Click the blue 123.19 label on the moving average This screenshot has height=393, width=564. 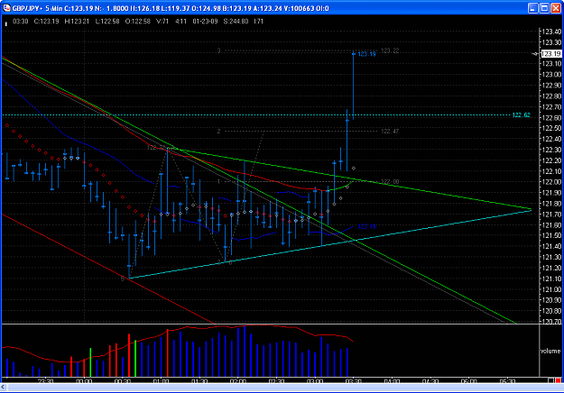367,226
